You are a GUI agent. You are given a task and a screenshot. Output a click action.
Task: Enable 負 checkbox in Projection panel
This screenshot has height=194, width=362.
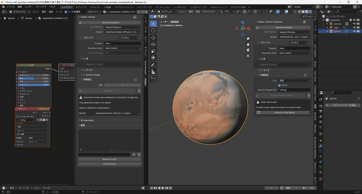coord(262,59)
